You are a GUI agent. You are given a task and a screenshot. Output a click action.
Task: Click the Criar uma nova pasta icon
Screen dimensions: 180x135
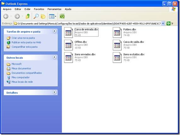[x=9, y=38]
